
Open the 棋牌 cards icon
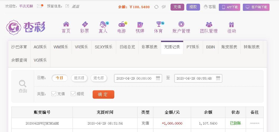click(140, 24)
